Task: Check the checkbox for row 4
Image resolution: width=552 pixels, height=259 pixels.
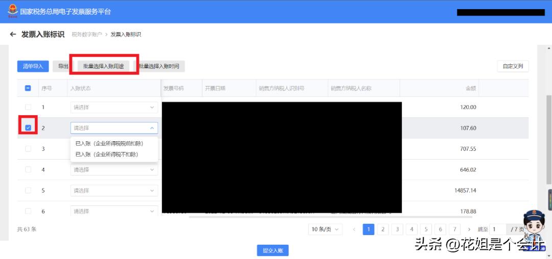Action: (28, 169)
